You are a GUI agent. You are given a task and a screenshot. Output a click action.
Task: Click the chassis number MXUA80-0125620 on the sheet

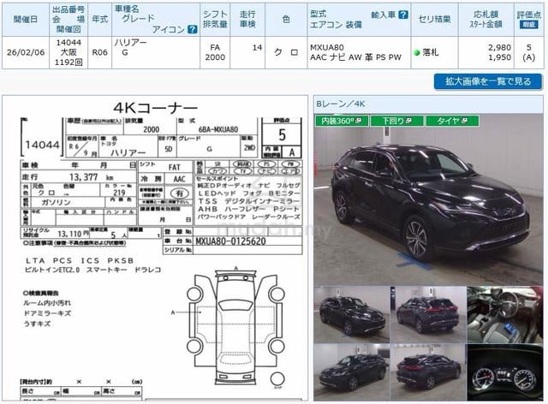(x=230, y=241)
